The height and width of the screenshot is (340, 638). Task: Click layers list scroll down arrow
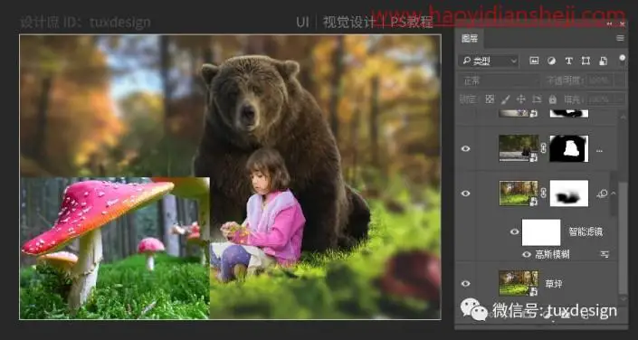[x=623, y=300]
